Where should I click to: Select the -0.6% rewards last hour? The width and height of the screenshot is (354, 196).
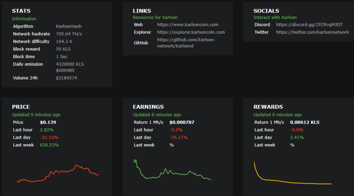click(x=296, y=130)
